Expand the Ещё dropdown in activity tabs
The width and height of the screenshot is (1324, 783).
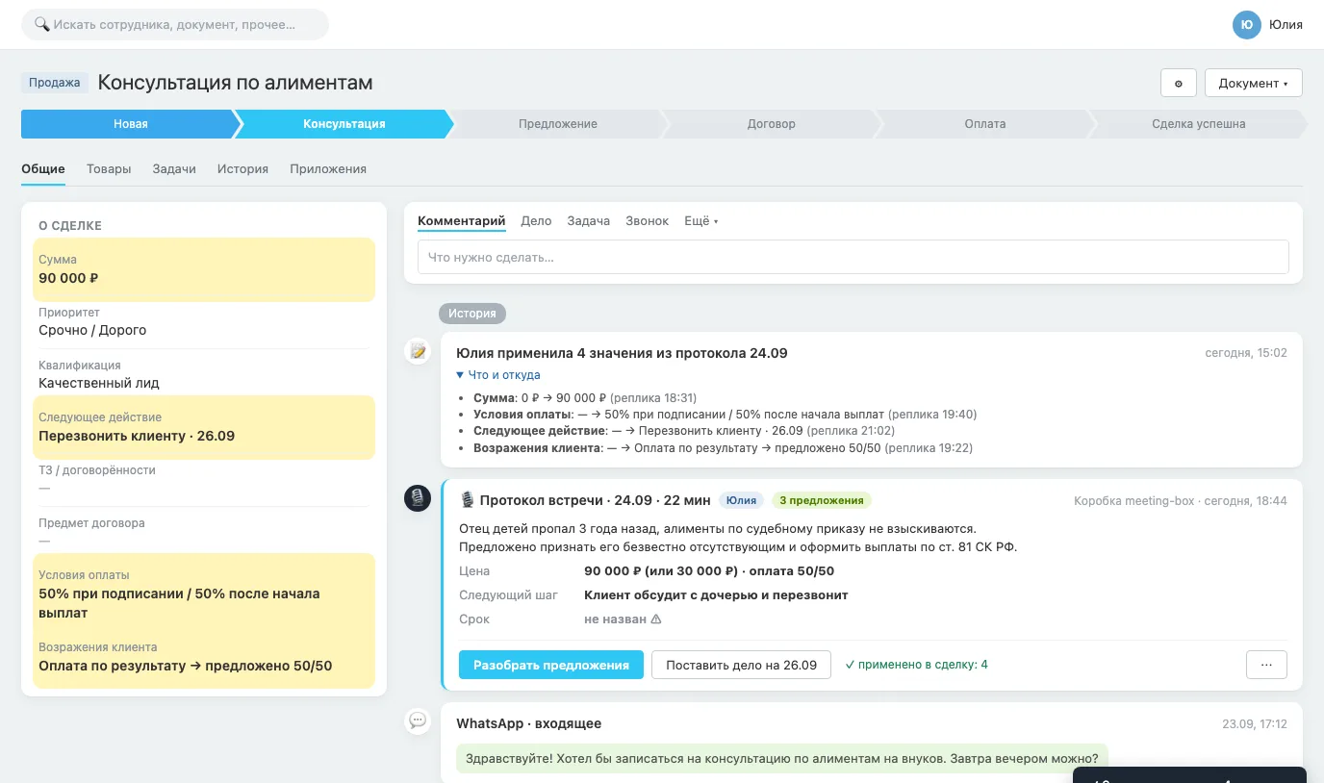point(700,220)
